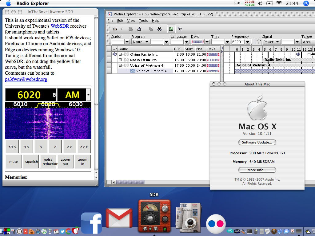Screen dimensions: 315x236
Task: Open the Help menu in Radio Explorer
Action: pos(155,21)
